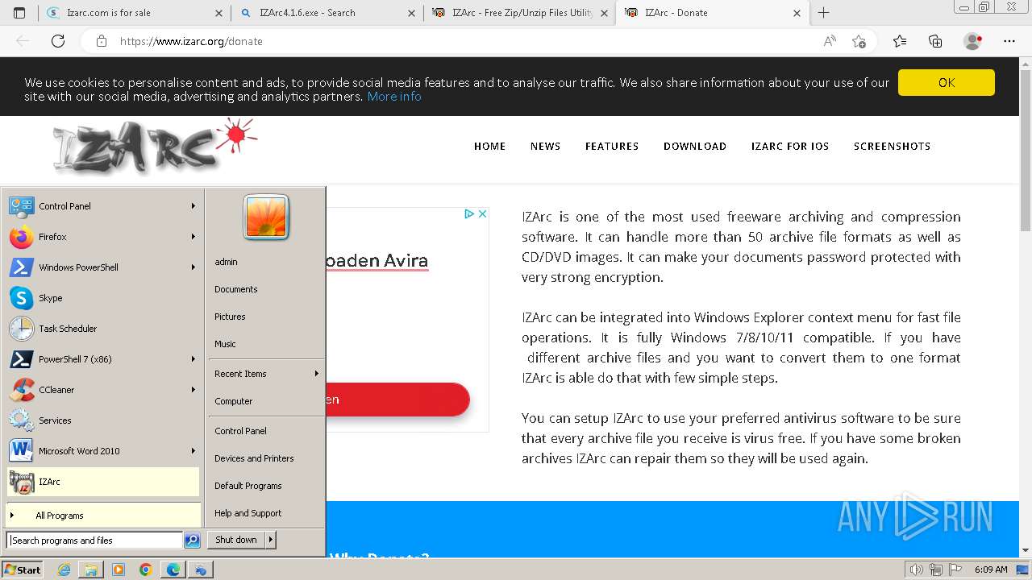Screen dimensions: 1032x580
Task: Expand Microsoft Word 2010 recent files arrow
Action: pos(193,451)
